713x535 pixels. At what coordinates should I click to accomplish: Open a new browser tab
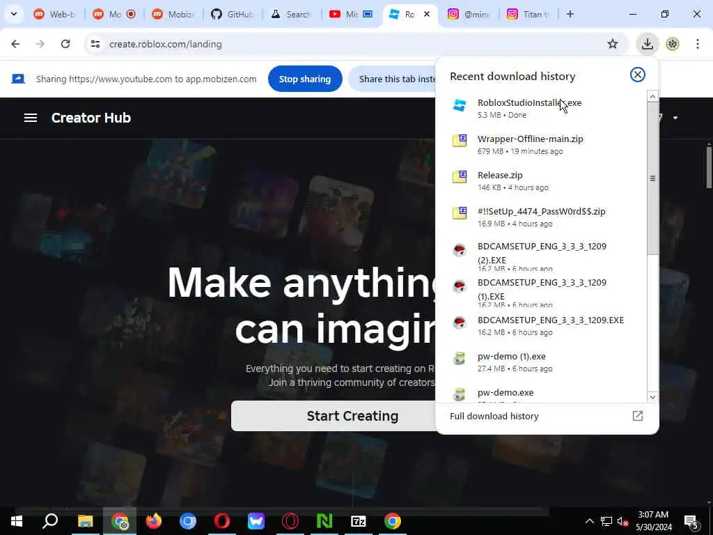(x=570, y=14)
